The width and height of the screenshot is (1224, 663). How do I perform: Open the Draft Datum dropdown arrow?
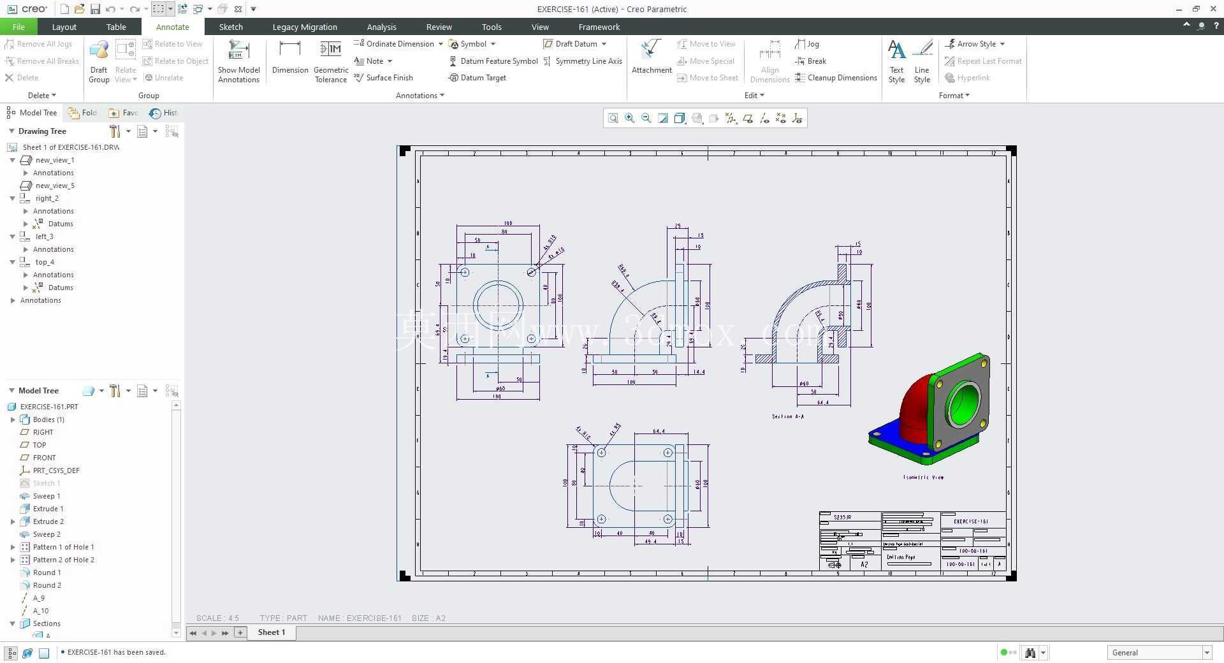[604, 44]
